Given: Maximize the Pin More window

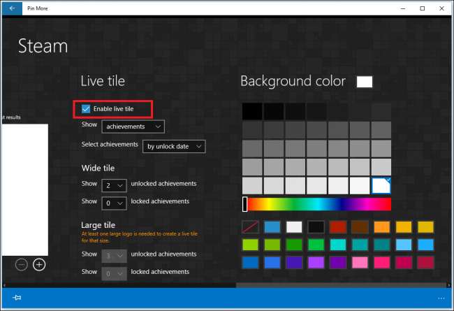Looking at the screenshot, I should click(x=422, y=8).
